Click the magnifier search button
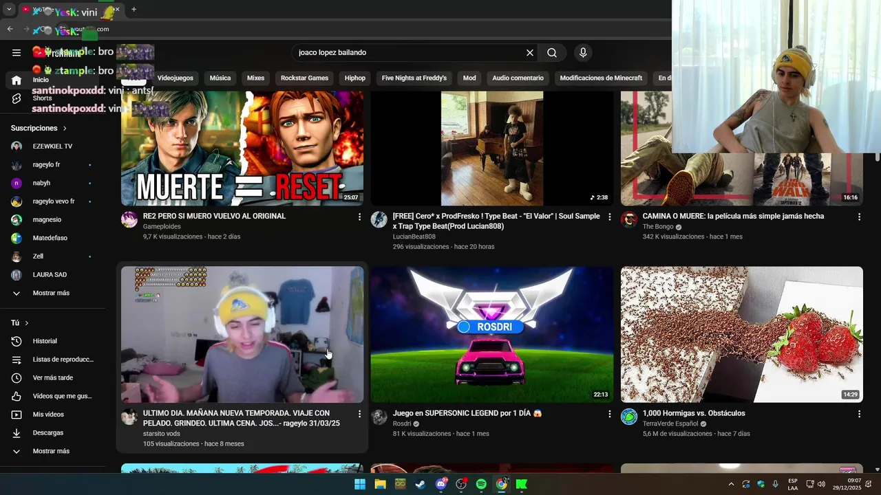Viewport: 881px width, 495px height. pos(552,53)
